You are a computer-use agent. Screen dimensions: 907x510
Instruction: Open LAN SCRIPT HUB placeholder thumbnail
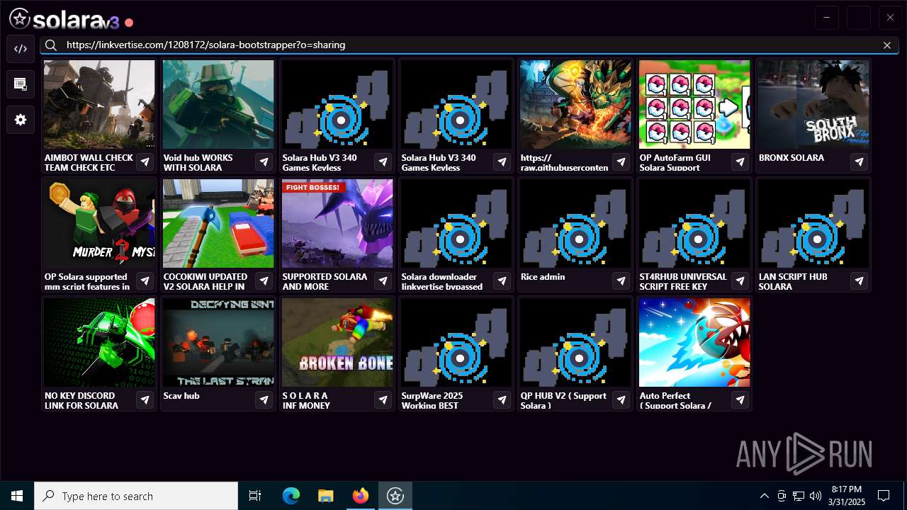pyautogui.click(x=813, y=223)
